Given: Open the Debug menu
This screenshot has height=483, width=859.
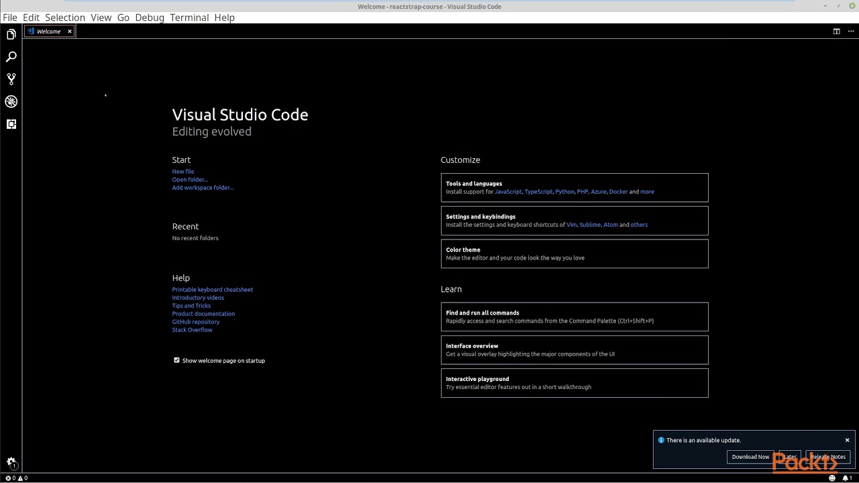Looking at the screenshot, I should click(x=150, y=17).
